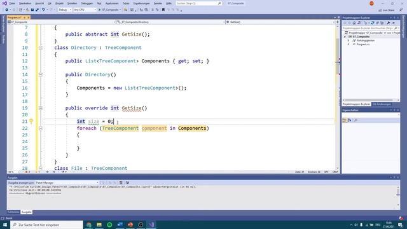Click the Ausgabe panel vertical scrollbar
This screenshot has height=229, width=407.
click(x=398, y=196)
